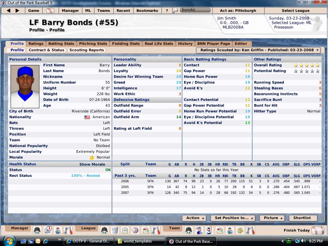
Task: Open the Act as: Pittsburgh selector
Action: 238,11
